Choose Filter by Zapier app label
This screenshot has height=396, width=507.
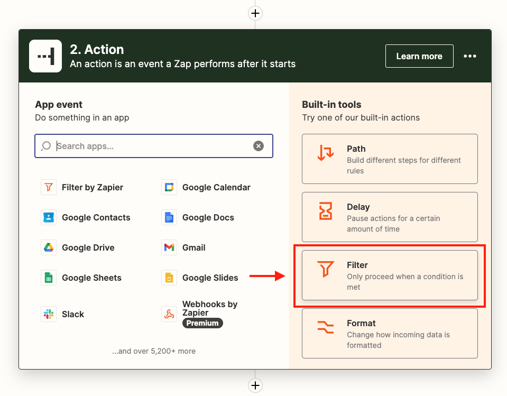(93, 188)
